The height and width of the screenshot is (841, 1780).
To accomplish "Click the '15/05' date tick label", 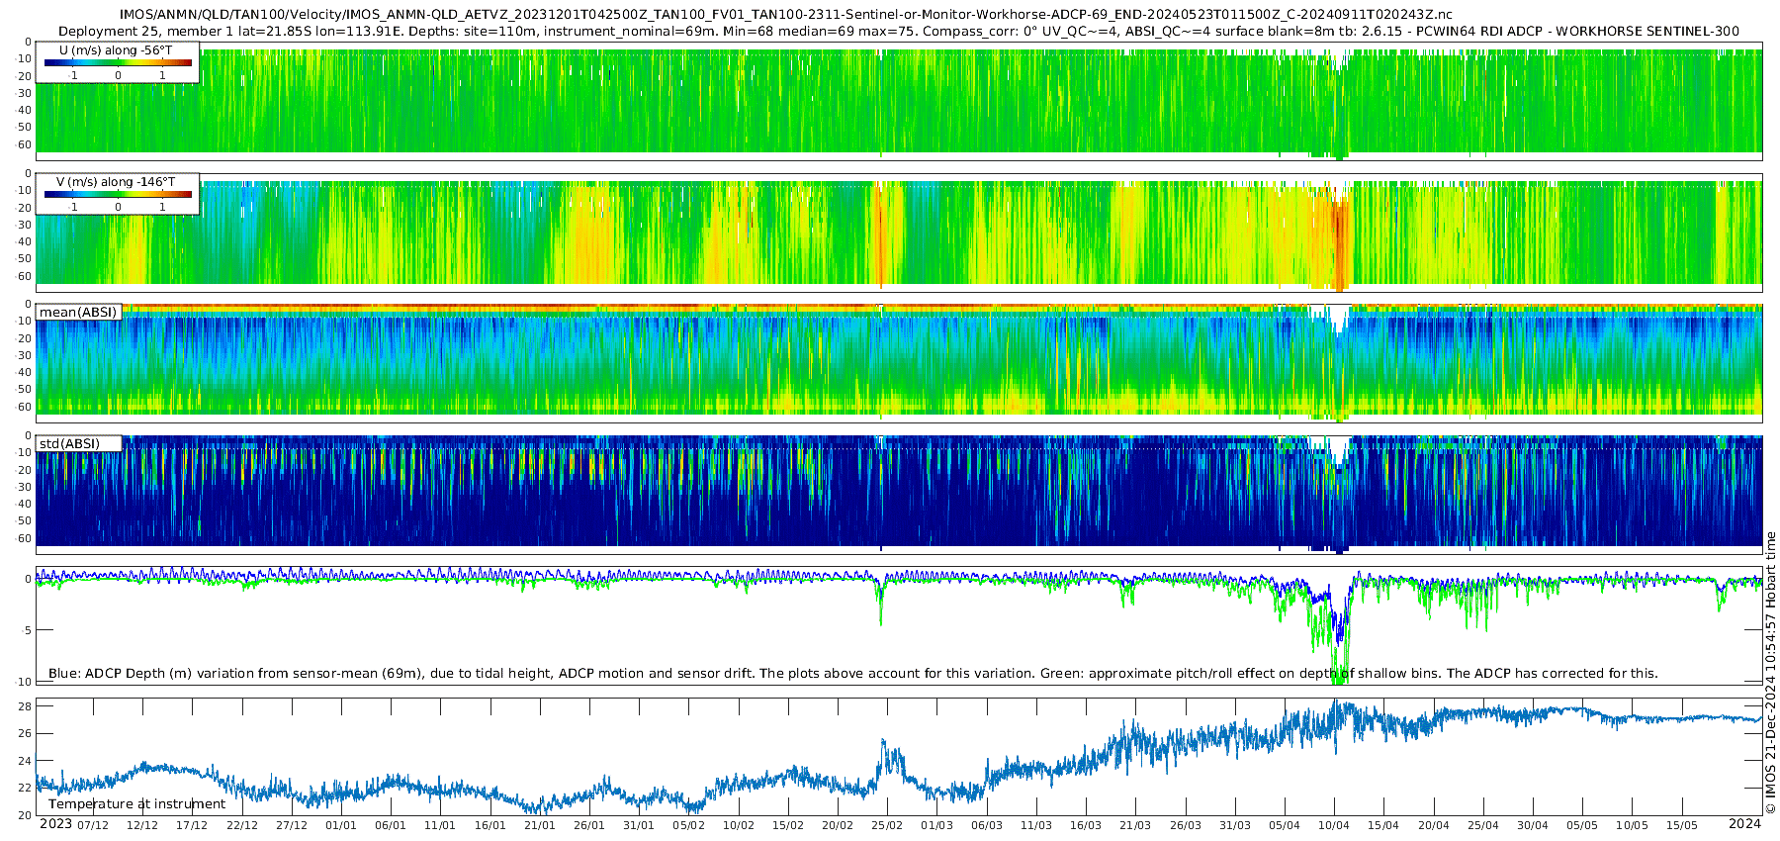I will 1682,826.
